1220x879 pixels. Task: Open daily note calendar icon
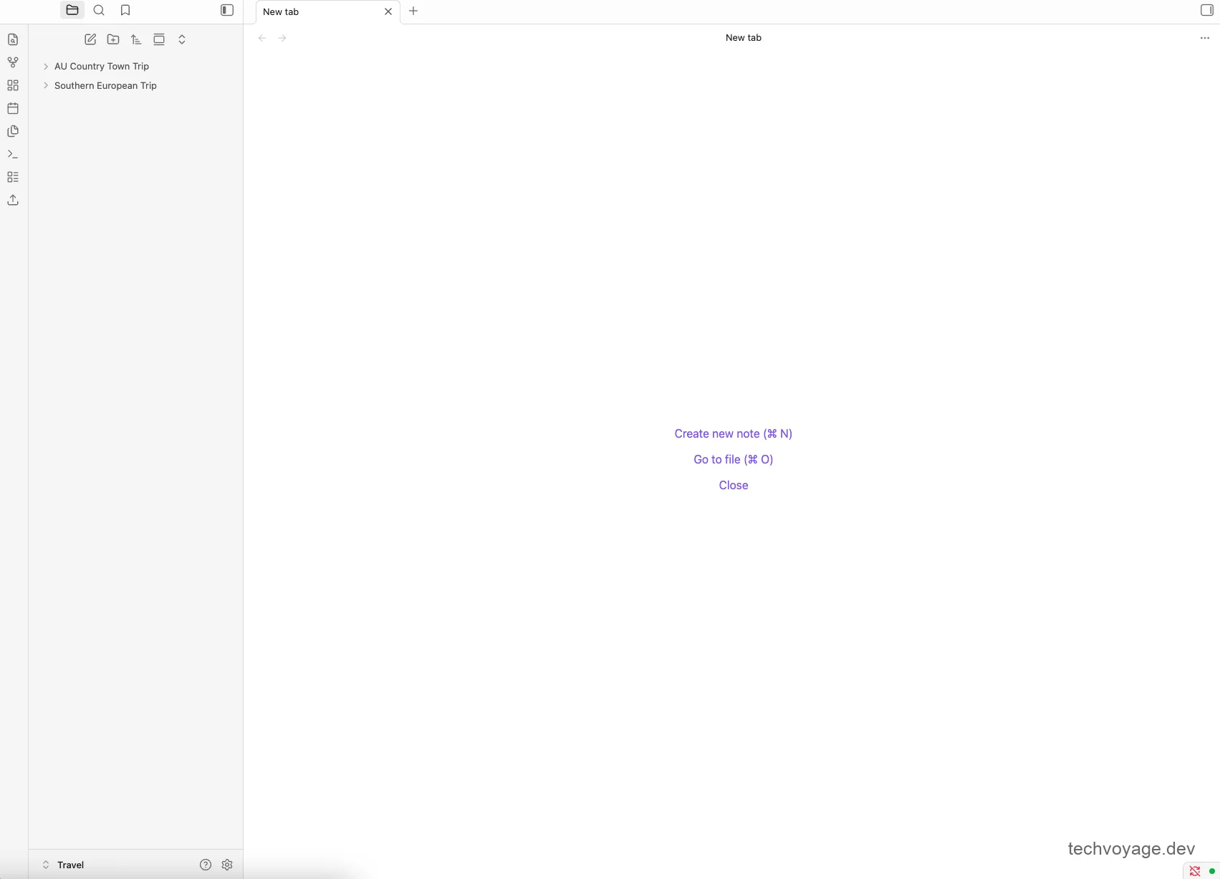pos(13,108)
